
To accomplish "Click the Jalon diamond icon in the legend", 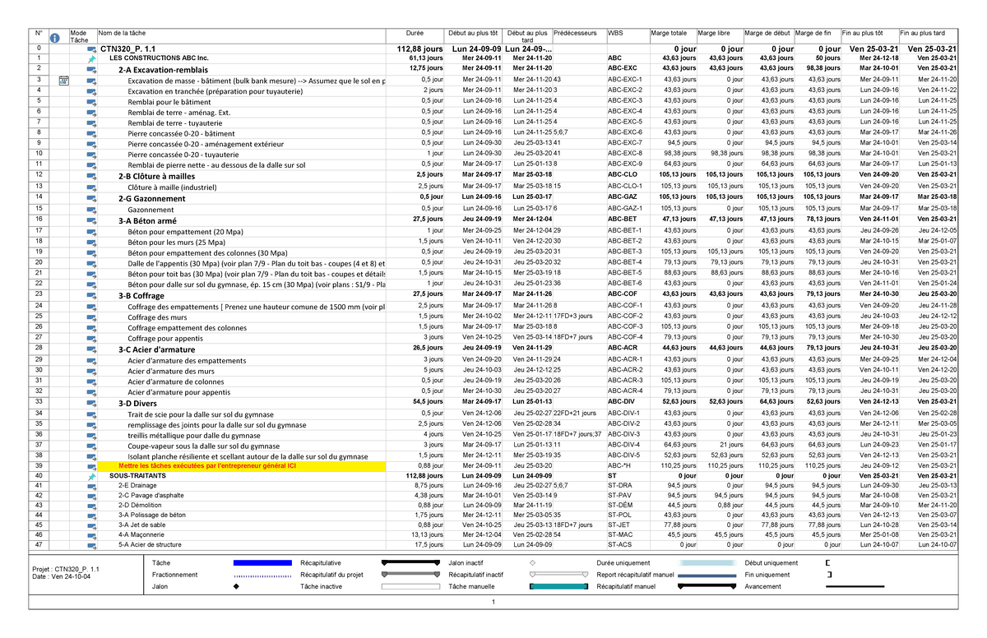I will click(x=236, y=585).
